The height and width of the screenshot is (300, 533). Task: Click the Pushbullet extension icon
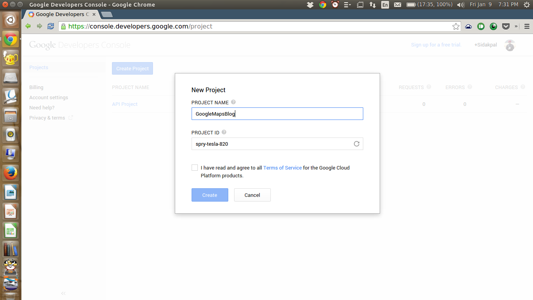(x=481, y=27)
